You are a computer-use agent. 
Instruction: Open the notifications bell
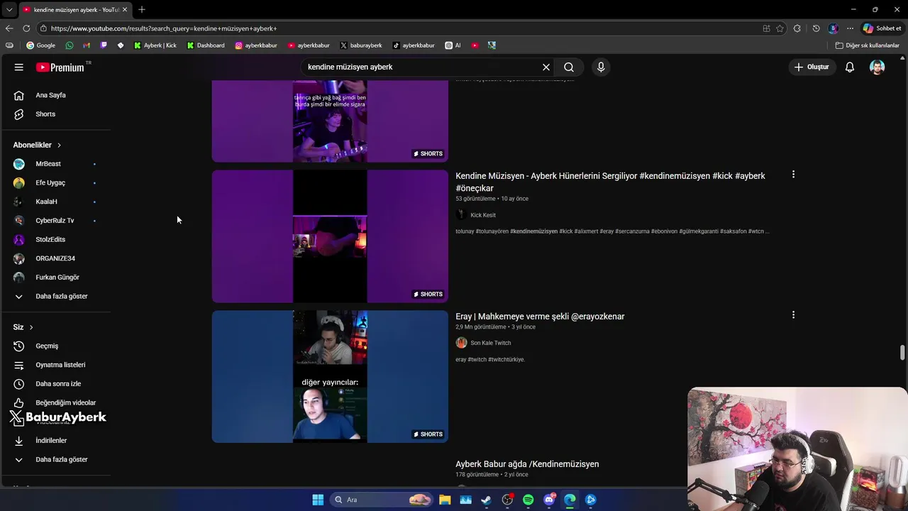(x=850, y=67)
